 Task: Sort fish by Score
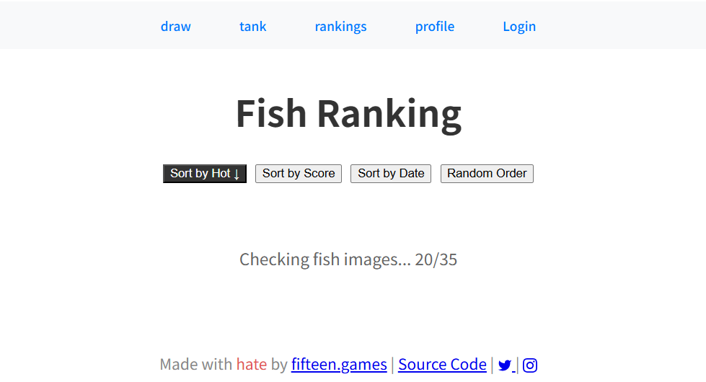299,174
